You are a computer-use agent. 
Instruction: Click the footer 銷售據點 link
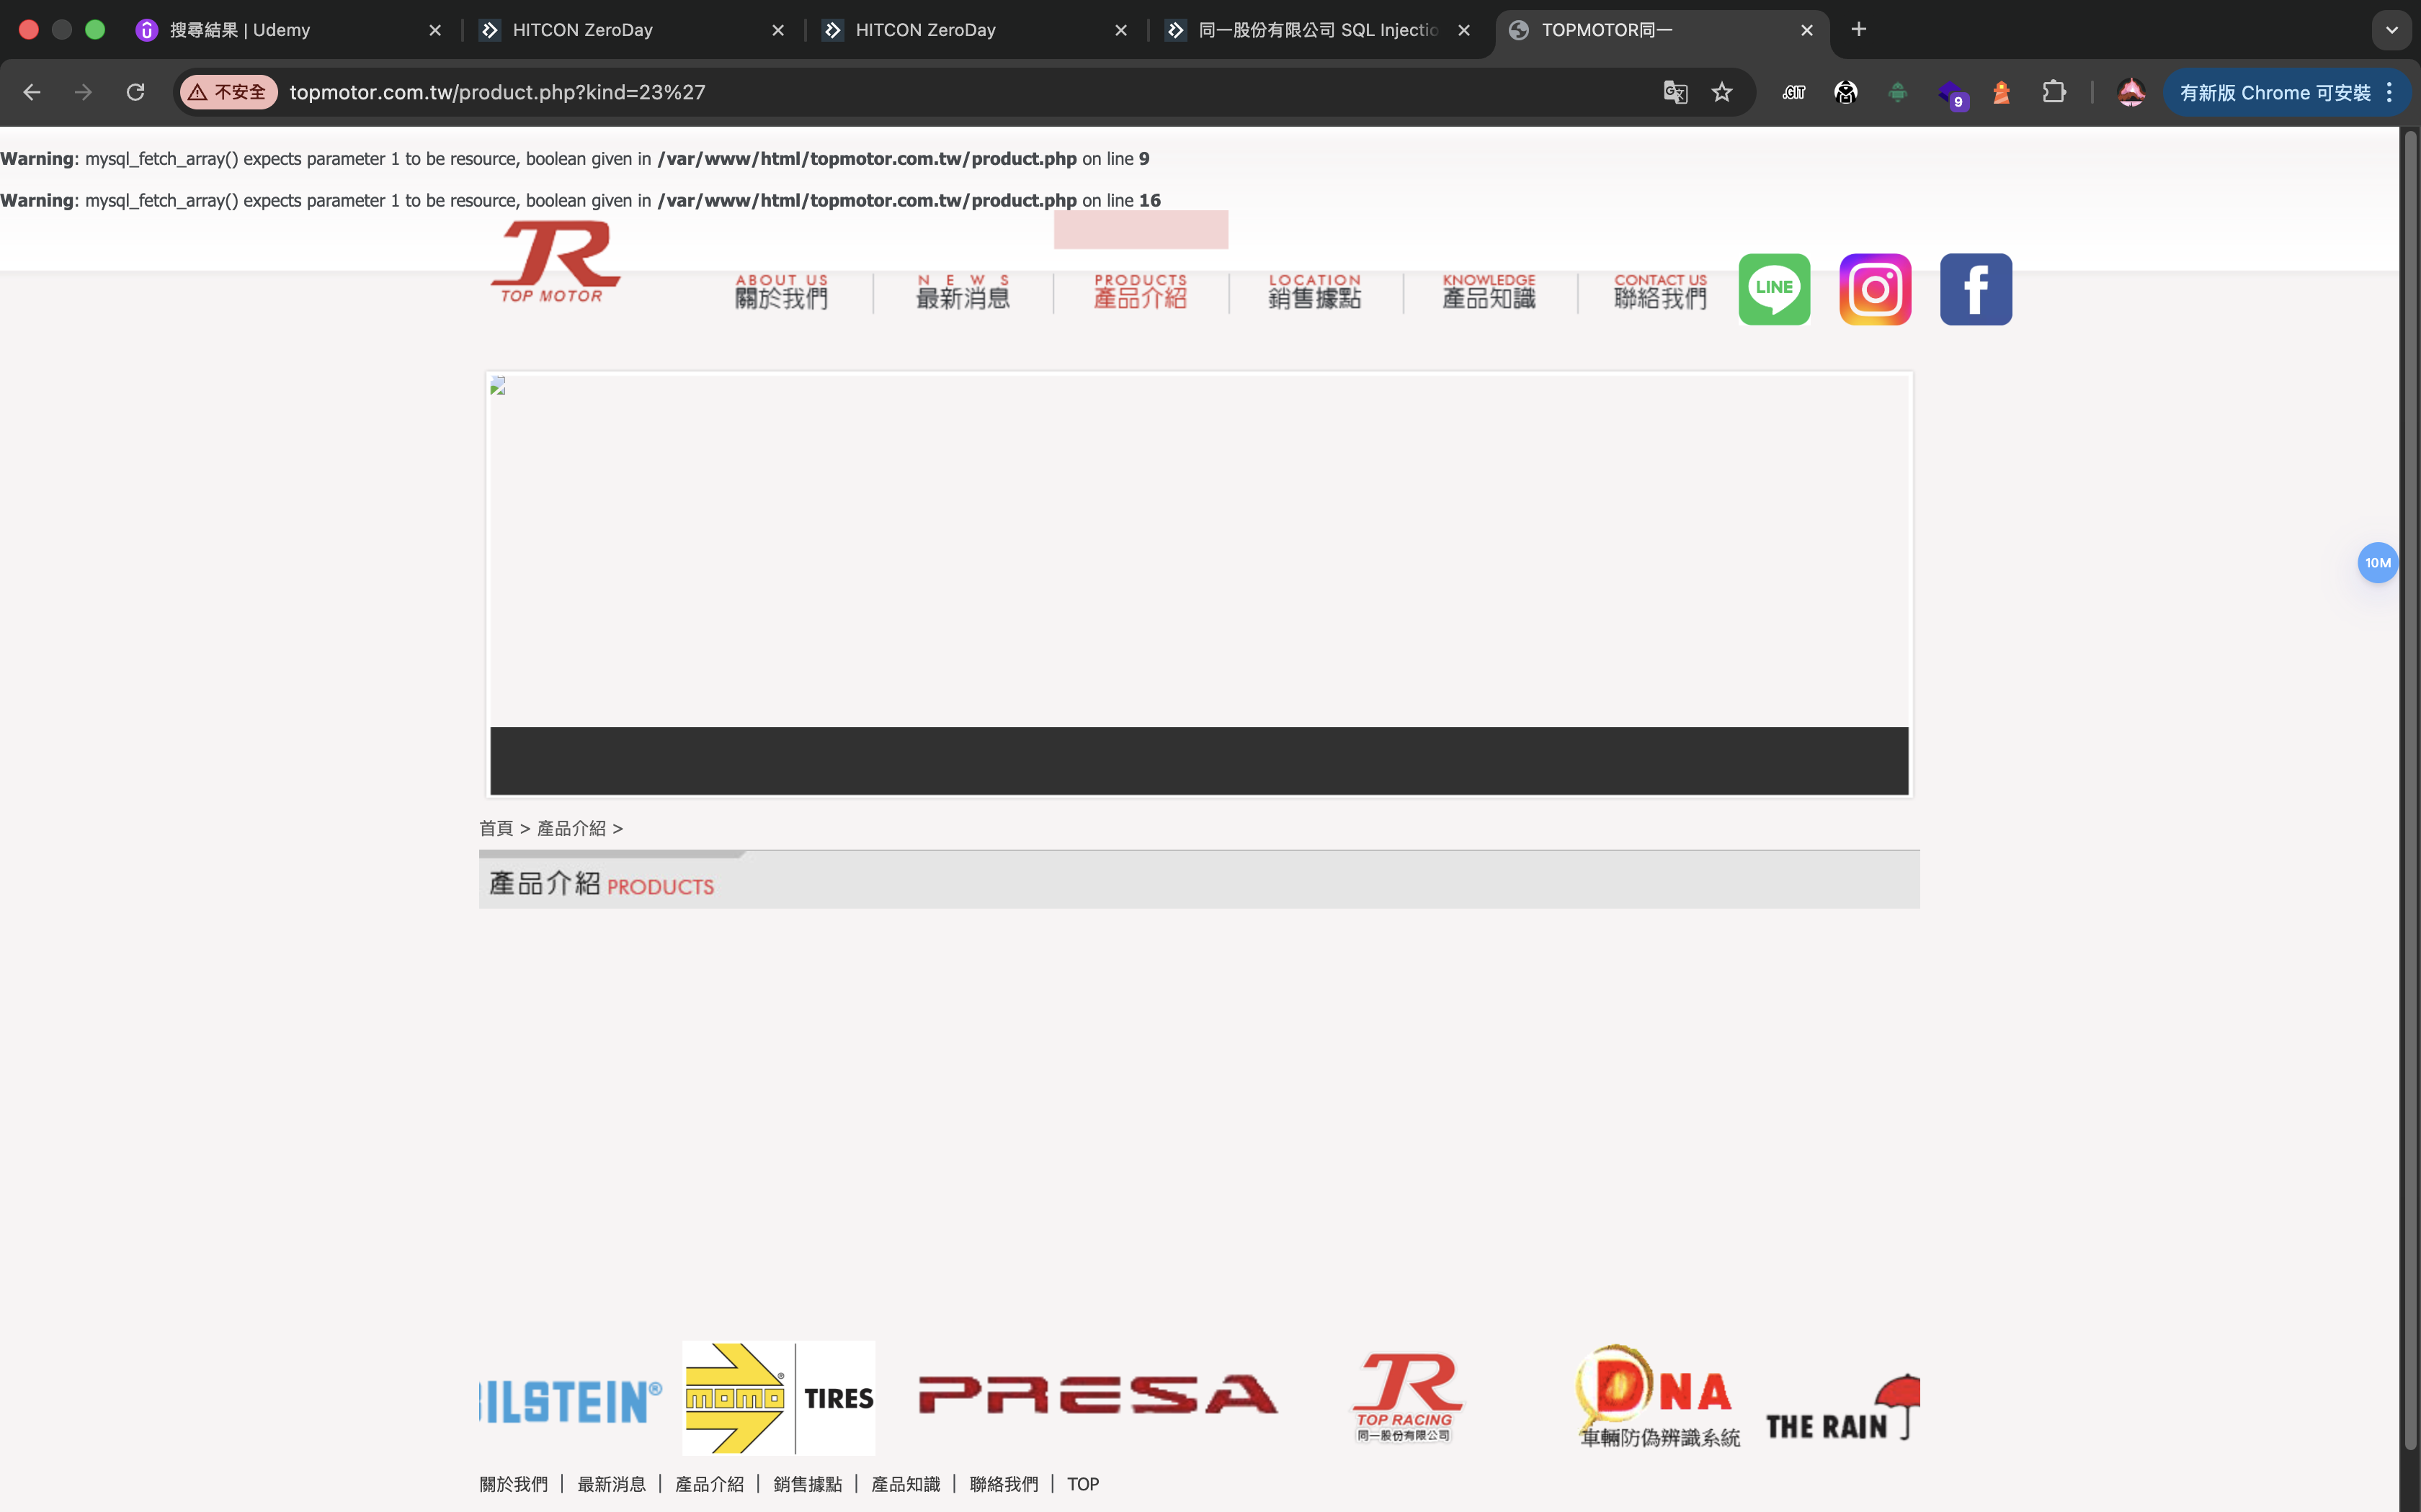pos(807,1484)
